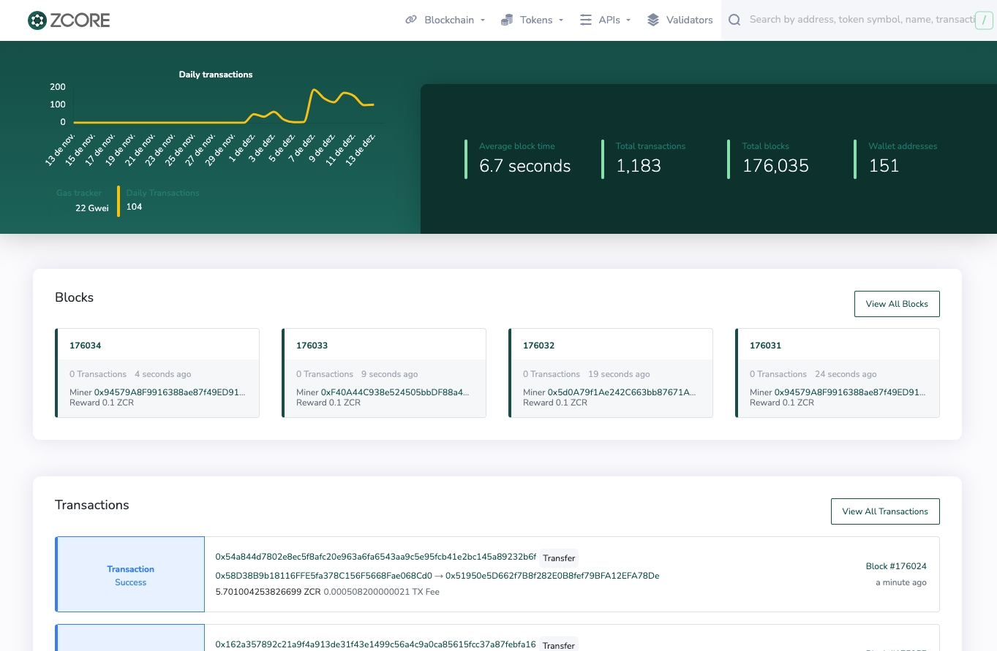Open recipient address 0x51950e5D in transaction
This screenshot has height=651, width=997.
(552, 576)
